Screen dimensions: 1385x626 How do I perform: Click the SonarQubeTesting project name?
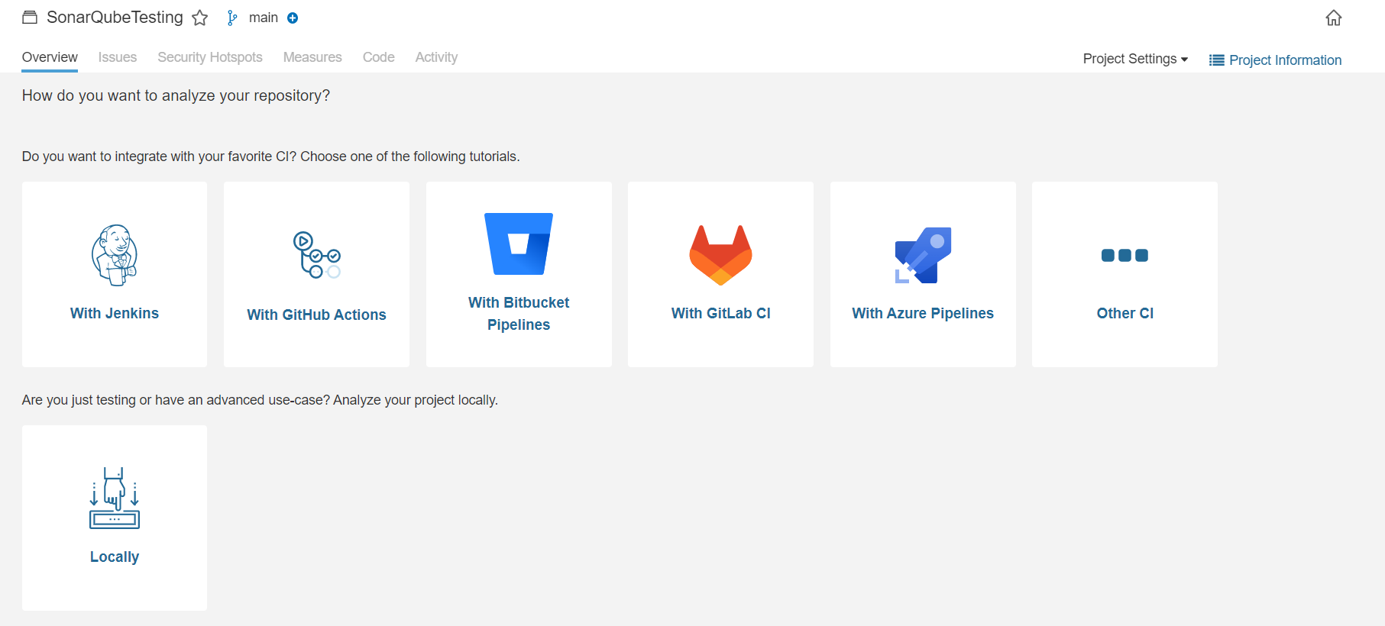(x=115, y=18)
